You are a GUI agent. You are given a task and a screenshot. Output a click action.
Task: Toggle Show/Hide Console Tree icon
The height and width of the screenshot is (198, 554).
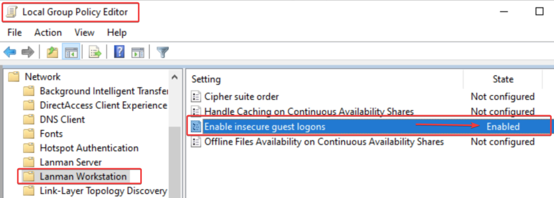pyautogui.click(x=71, y=52)
